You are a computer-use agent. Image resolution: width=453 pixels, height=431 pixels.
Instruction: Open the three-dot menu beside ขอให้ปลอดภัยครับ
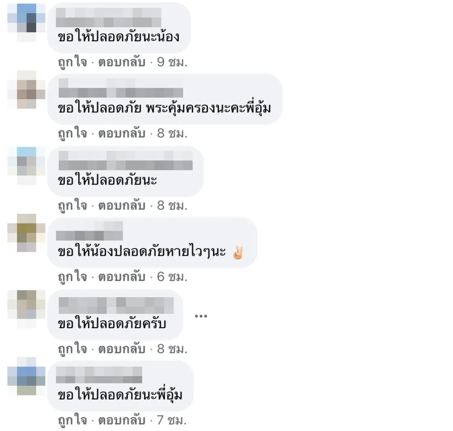201,316
